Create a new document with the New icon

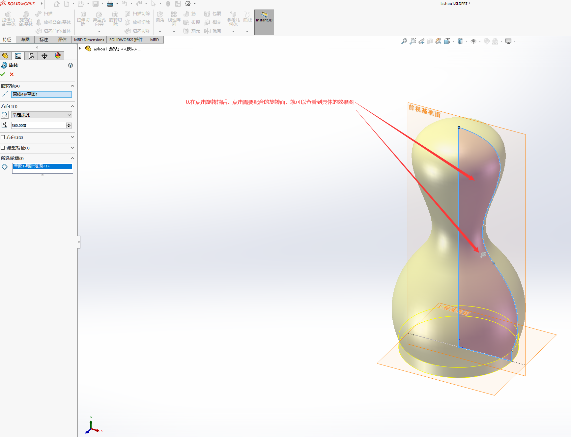[67, 4]
